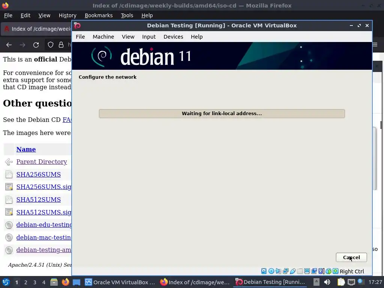Click the audio icon in VirtualBox status bar

pyautogui.click(x=278, y=271)
